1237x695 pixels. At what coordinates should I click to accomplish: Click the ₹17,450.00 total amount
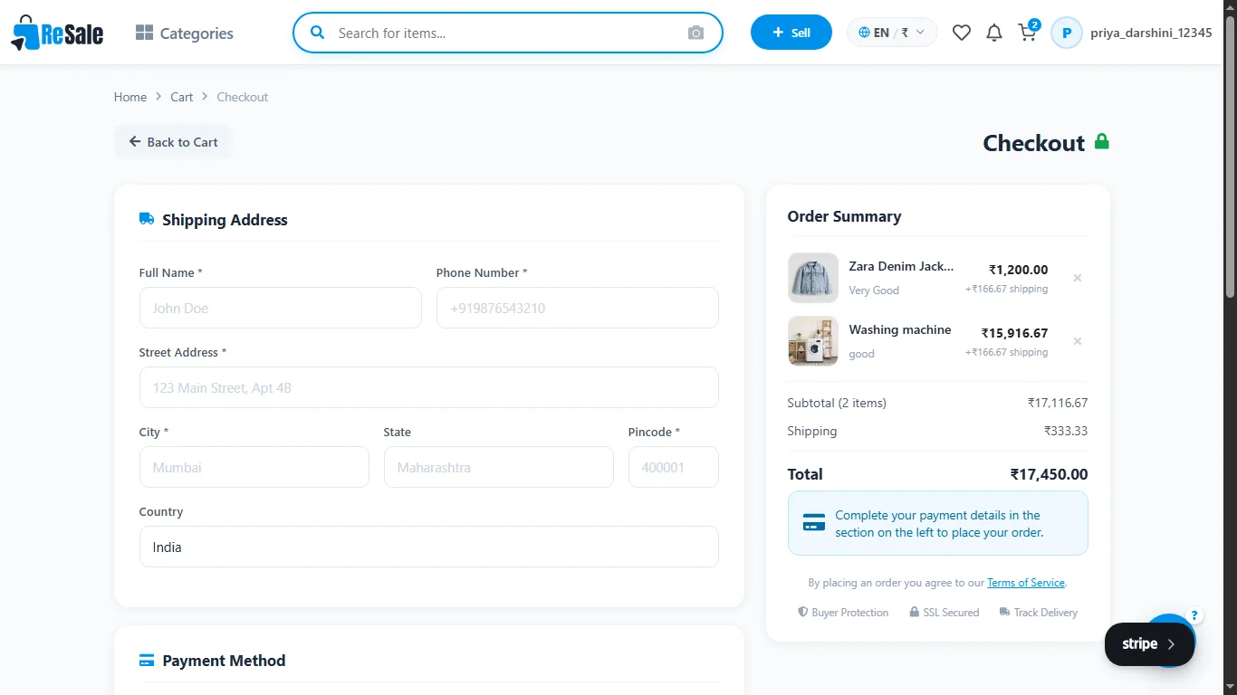(x=1050, y=474)
